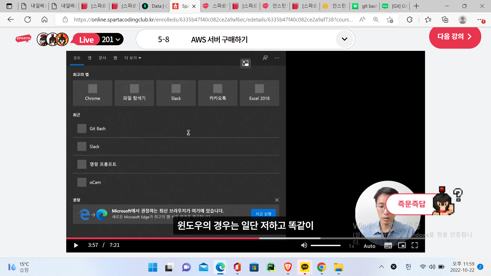
Task: Mute the video volume speaker icon
Action: (304, 245)
